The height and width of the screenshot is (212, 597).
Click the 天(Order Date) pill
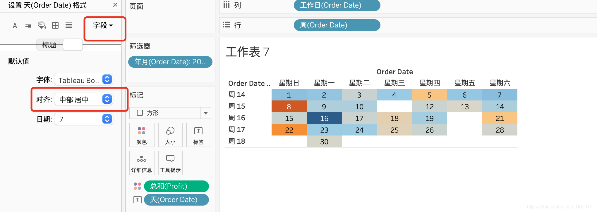[x=176, y=200]
